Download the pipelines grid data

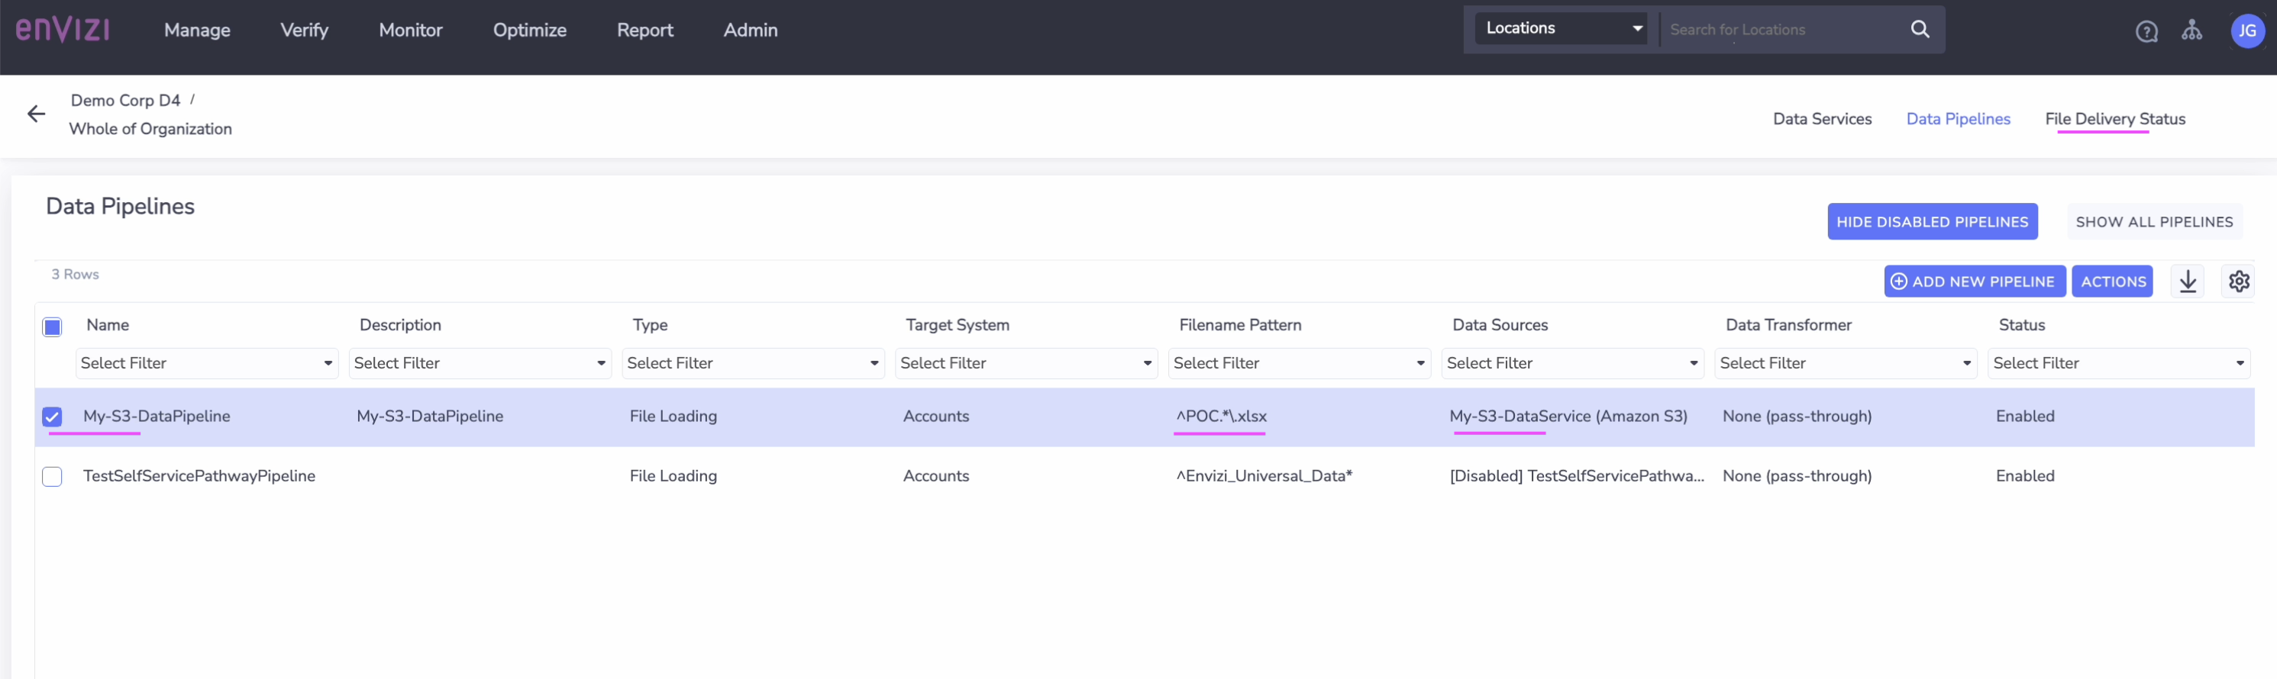2187,282
